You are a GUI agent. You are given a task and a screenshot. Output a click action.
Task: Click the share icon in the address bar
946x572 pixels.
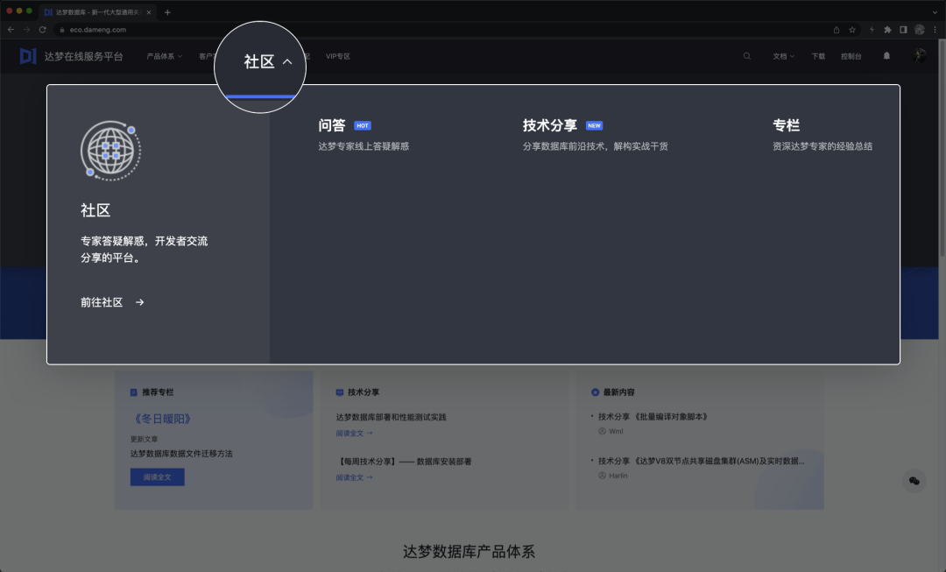[x=837, y=30]
